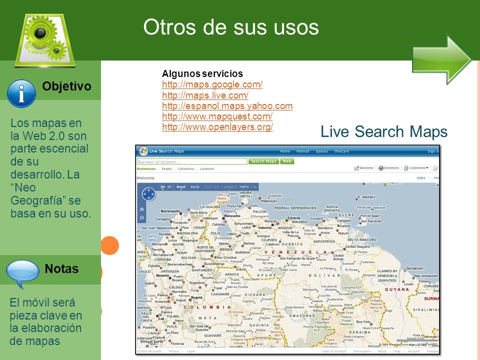Click the Privacy link in the map footer

pos(174,351)
